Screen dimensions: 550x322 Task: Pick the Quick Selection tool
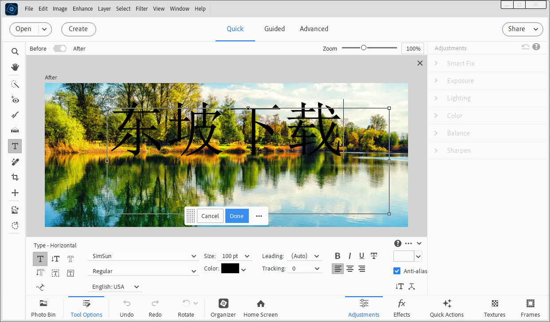coord(15,84)
